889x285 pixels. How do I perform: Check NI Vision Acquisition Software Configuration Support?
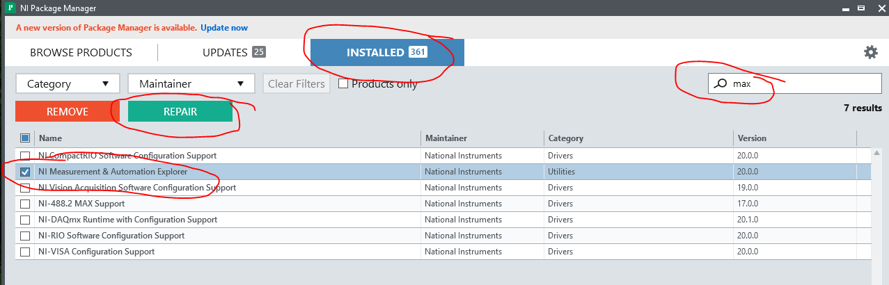pos(25,188)
